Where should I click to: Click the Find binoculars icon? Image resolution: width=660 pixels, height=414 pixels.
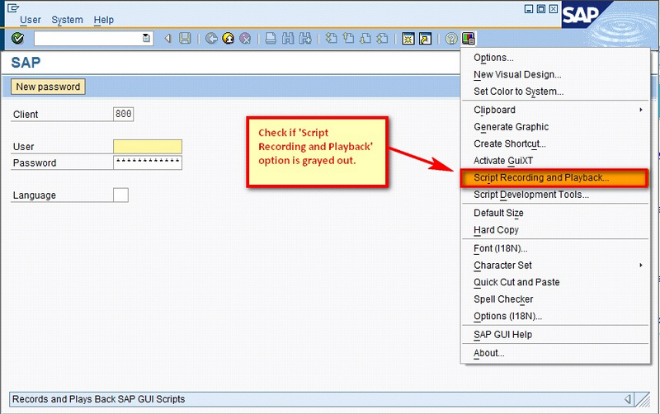coord(288,39)
